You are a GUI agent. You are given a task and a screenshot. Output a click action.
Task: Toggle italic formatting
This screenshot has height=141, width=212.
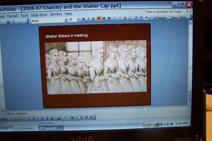pyautogui.click(x=88, y=19)
